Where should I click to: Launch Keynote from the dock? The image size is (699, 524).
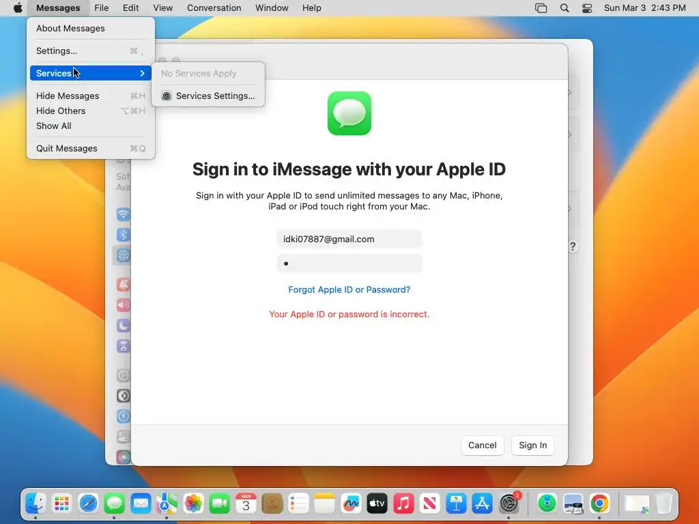456,504
